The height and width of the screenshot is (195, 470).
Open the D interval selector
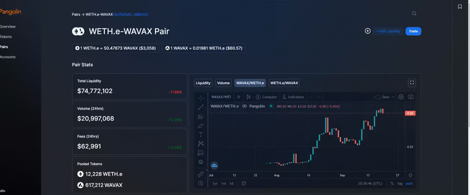(239, 97)
